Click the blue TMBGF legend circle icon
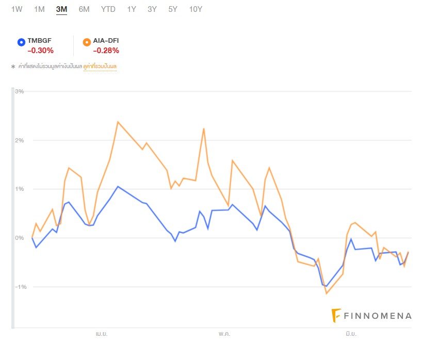The image size is (424, 342). coord(21,42)
